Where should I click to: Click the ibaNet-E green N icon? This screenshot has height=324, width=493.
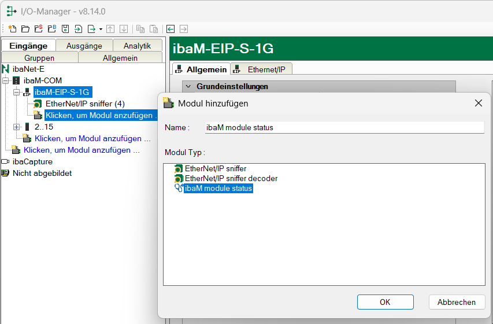(x=5, y=69)
